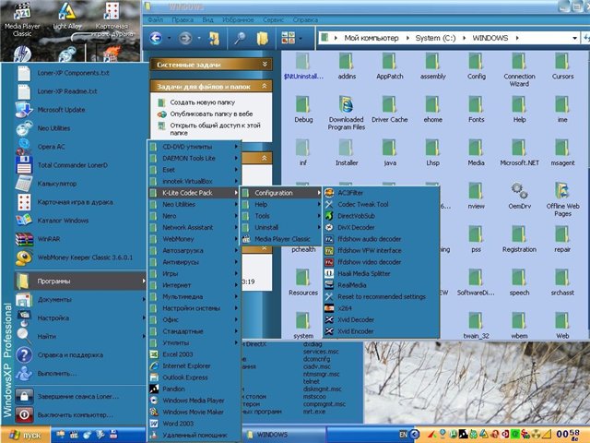Open DirectVobSub configuration
Viewport: 590px width, 443px height.
coord(381,216)
